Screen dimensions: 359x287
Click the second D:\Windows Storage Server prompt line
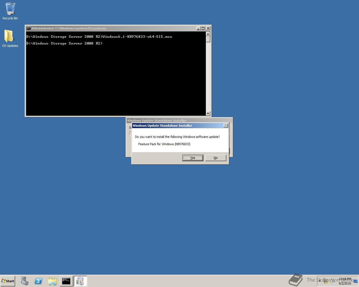pyautogui.click(x=65, y=43)
